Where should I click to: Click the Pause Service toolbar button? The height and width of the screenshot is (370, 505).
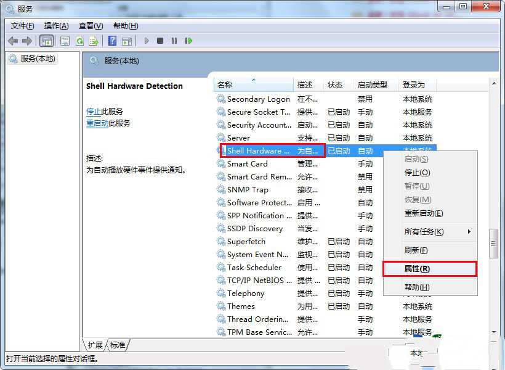tap(174, 41)
